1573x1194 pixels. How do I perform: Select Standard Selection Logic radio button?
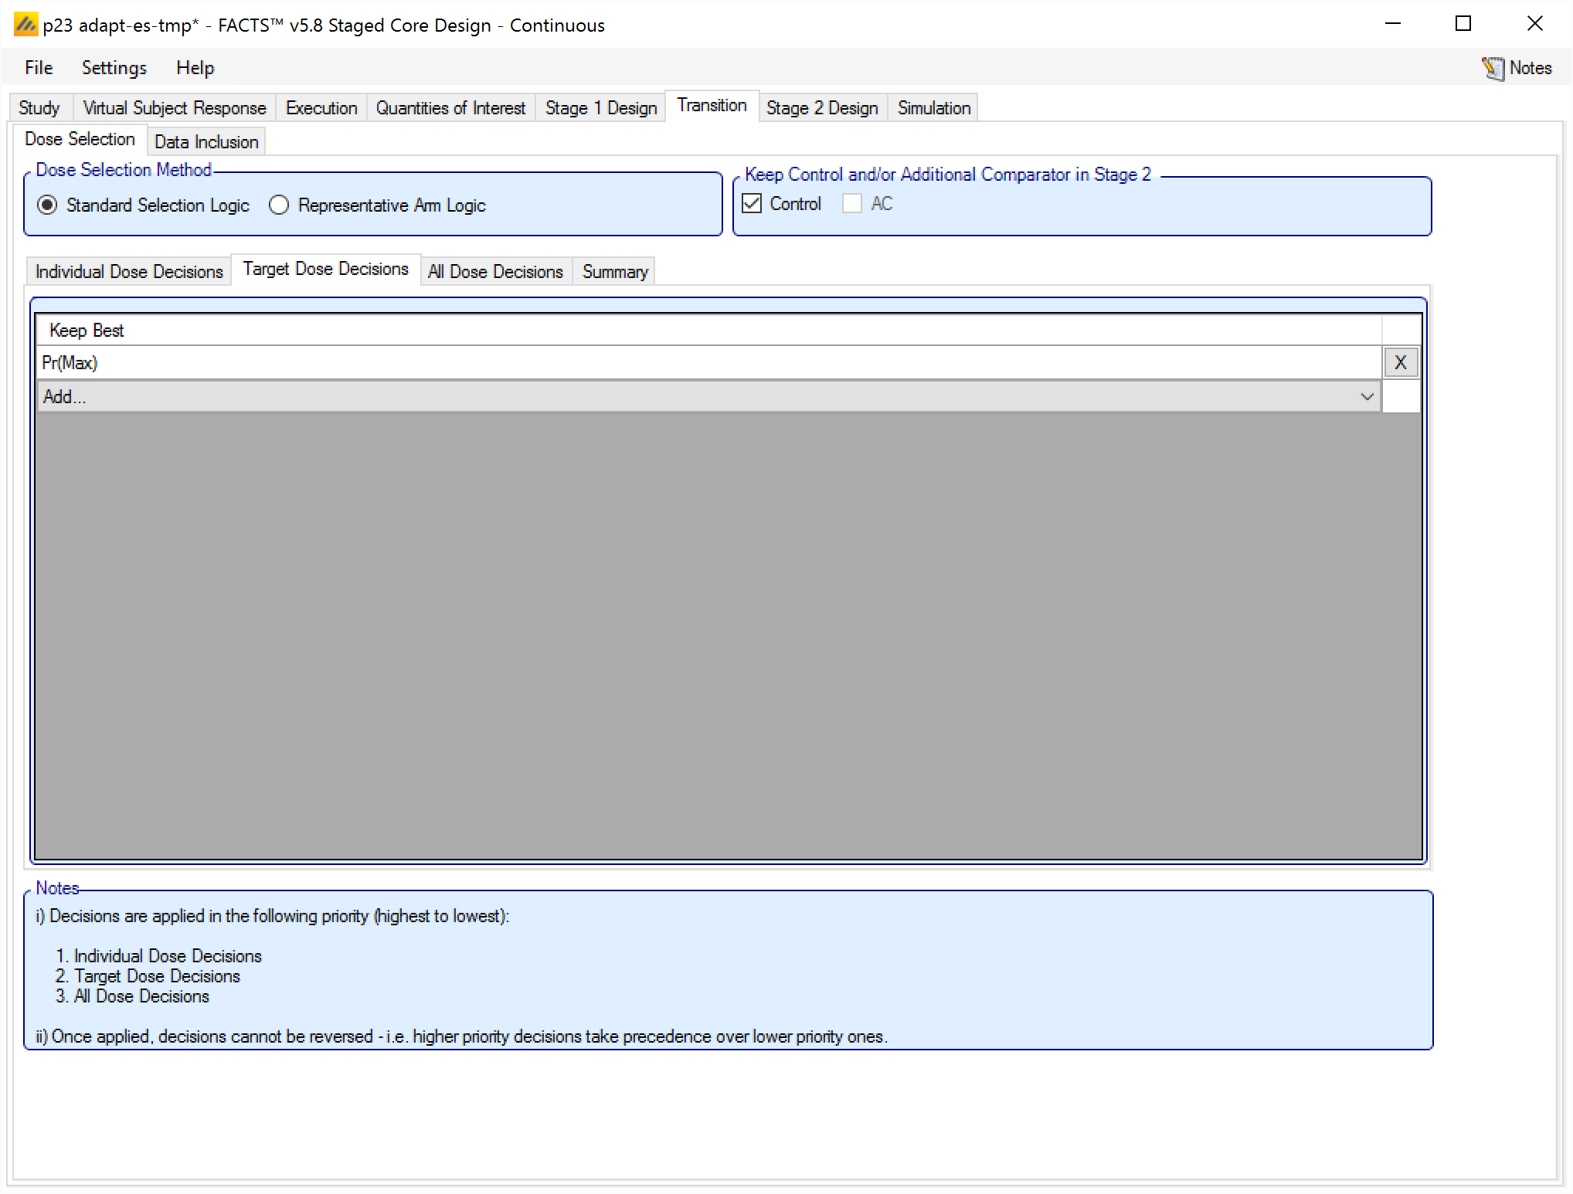coord(48,205)
